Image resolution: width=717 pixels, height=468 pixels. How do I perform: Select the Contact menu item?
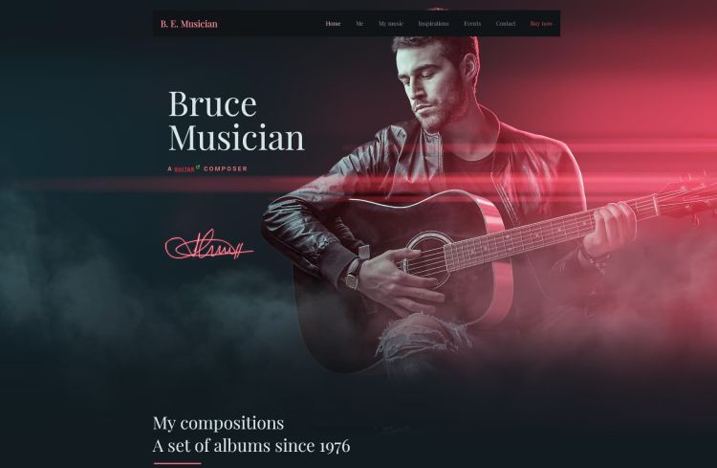(x=506, y=23)
